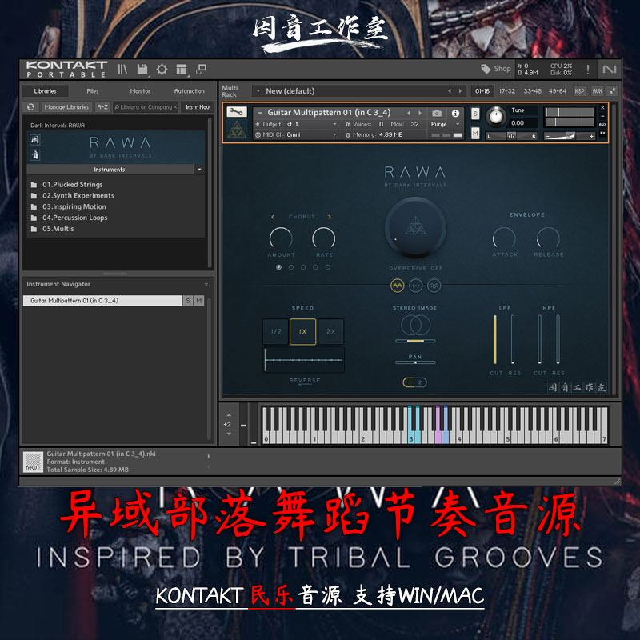Image resolution: width=640 pixels, height=640 pixels.
Task: Toggle the 1 / 2 layer switch
Action: [x=415, y=382]
